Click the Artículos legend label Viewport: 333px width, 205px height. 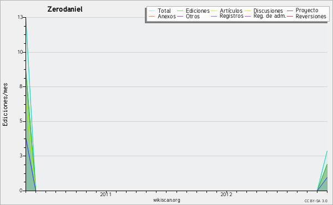[x=231, y=11]
